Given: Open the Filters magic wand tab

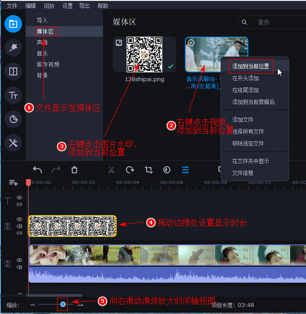Looking at the screenshot, I should point(13,47).
